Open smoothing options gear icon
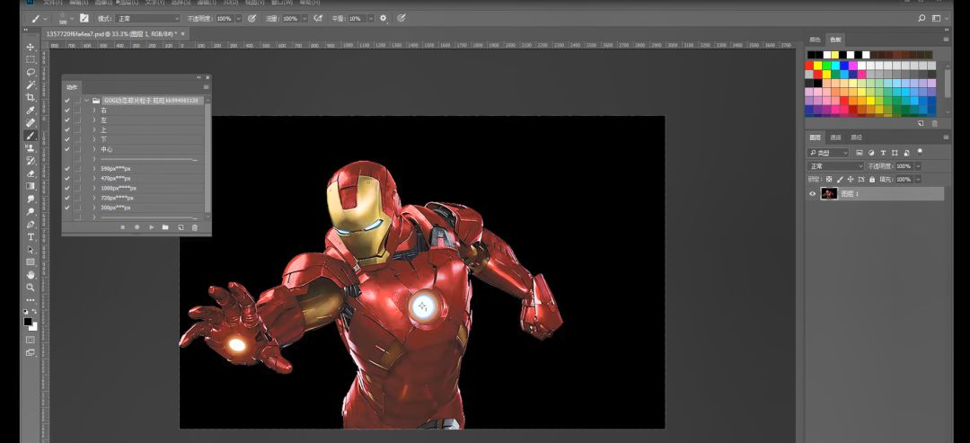Viewport: 970px width, 443px height. [x=383, y=19]
